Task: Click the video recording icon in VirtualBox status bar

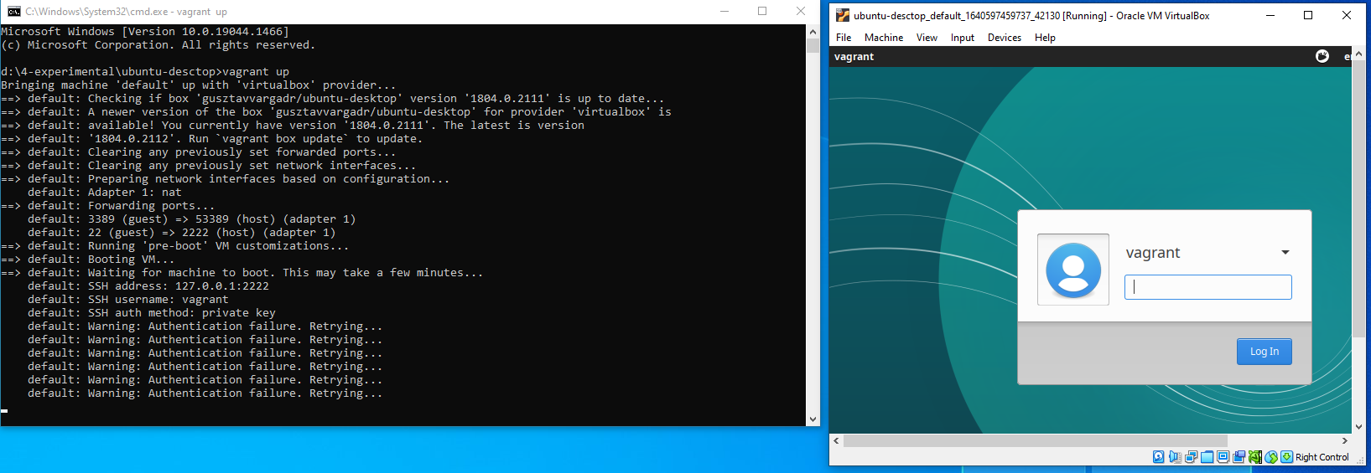Action: pyautogui.click(x=1239, y=457)
